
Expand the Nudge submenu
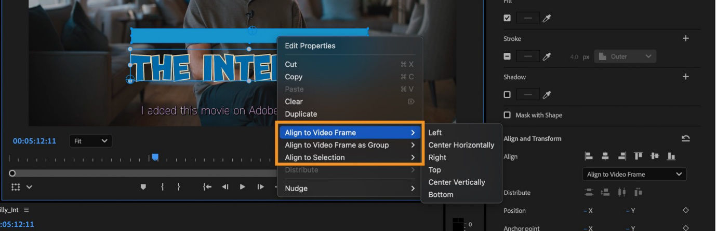350,189
